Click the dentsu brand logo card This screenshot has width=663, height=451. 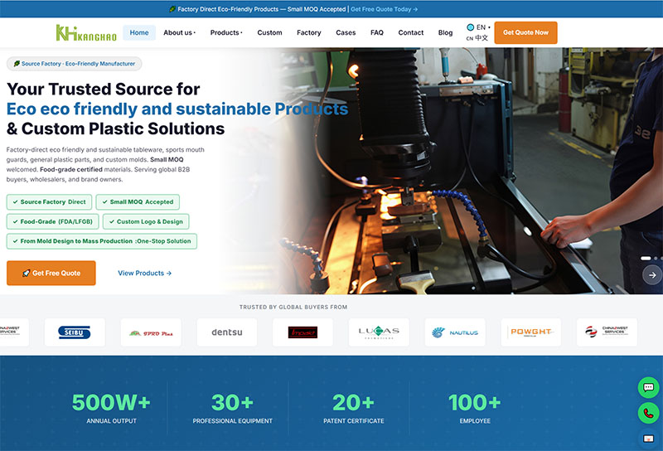point(226,332)
